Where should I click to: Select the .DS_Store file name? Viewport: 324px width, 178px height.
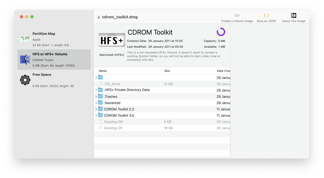112,84
